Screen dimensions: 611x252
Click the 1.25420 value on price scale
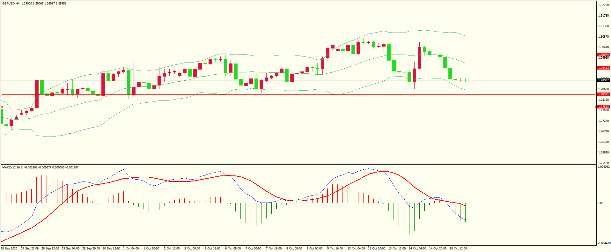(x=604, y=163)
